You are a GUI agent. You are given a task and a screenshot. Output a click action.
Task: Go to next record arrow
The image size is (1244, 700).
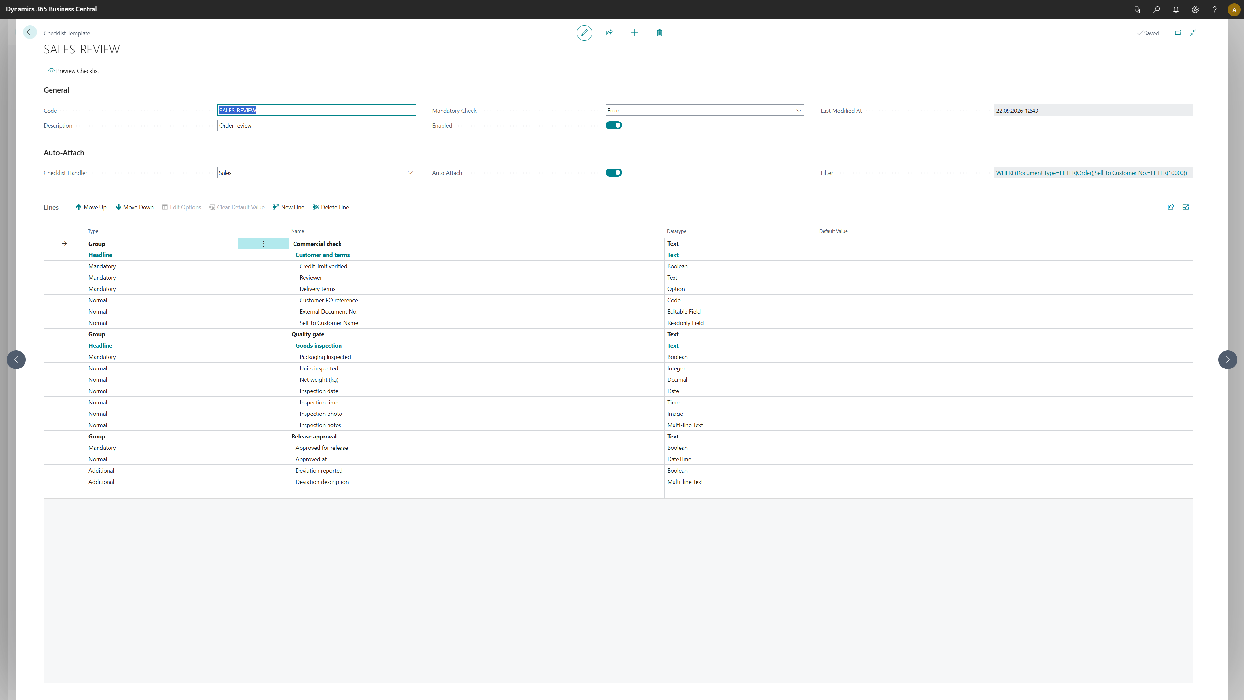click(1227, 359)
